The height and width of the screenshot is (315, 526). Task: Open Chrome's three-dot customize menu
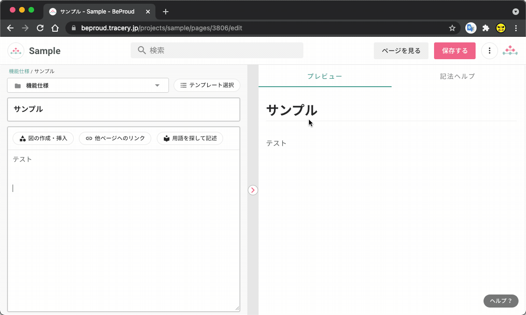[x=515, y=28]
